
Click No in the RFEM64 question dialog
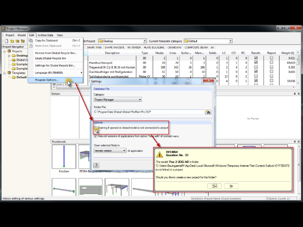(231, 186)
